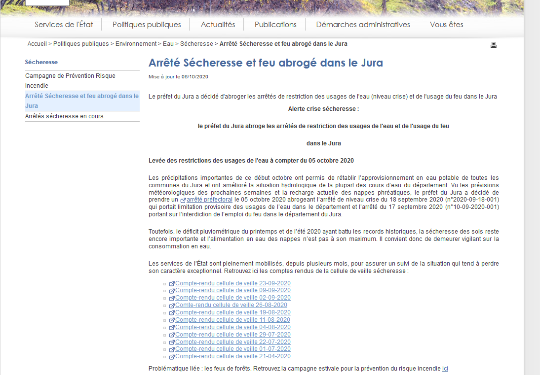This screenshot has width=540, height=375.
Task: Open Arrêtés sécheresse en cours in sidebar
Action: click(82, 116)
